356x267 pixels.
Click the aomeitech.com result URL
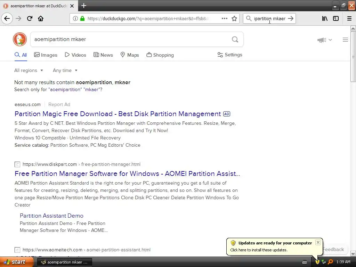coord(87,250)
